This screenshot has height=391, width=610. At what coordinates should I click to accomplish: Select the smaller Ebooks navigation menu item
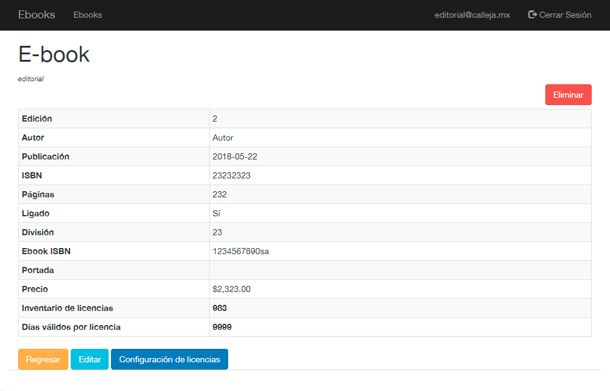click(88, 15)
